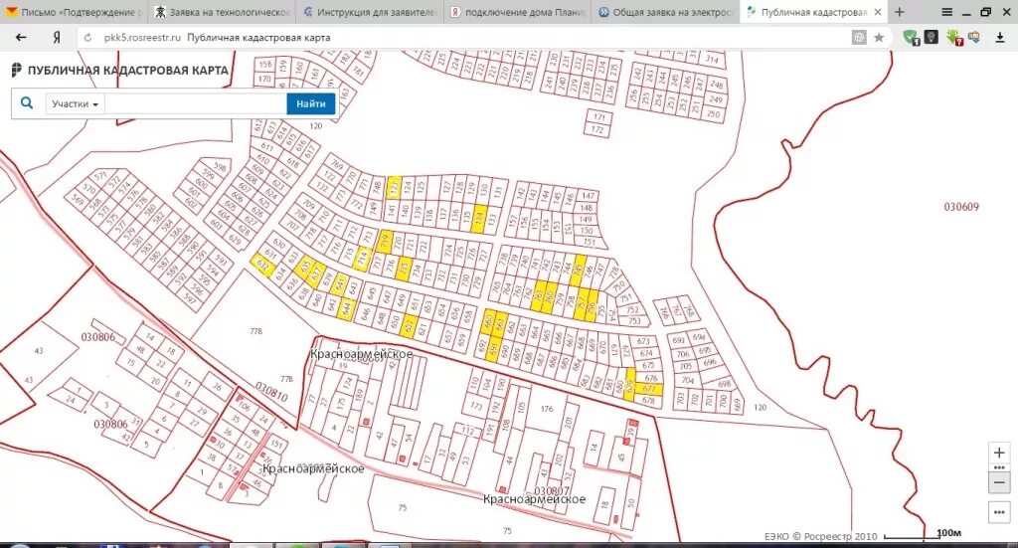Screen dimensions: 1018x548
Task: Switch to the Заявка на технологическое tab
Action: pyautogui.click(x=222, y=12)
